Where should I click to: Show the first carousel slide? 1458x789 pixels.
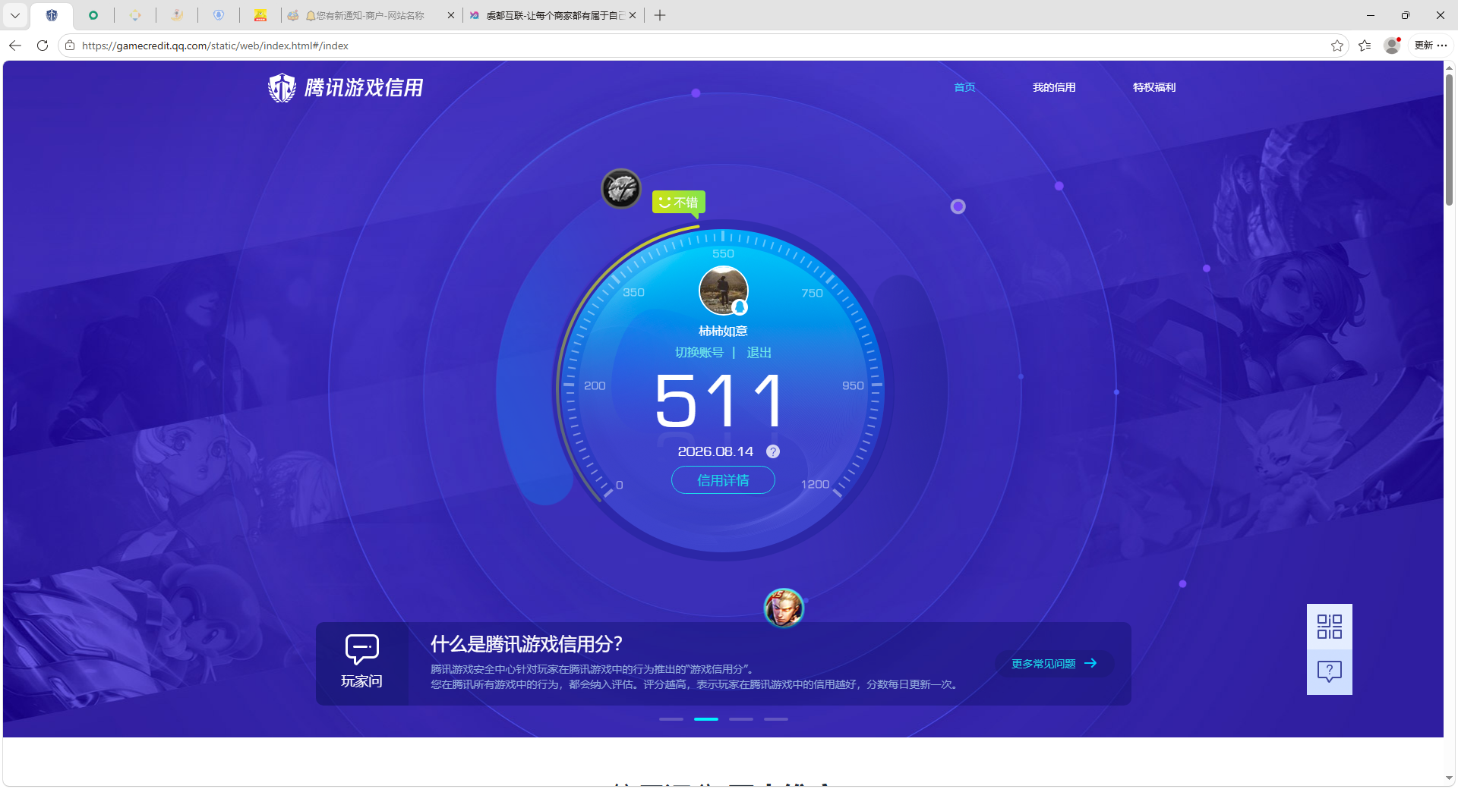[671, 719]
